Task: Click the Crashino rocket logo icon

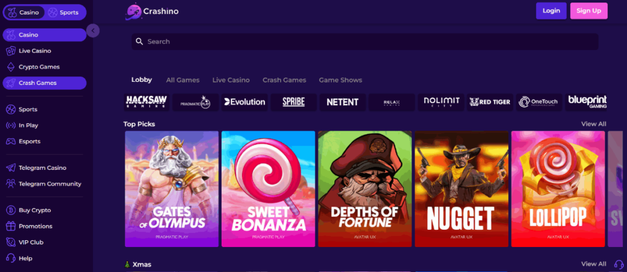Action: [x=134, y=11]
